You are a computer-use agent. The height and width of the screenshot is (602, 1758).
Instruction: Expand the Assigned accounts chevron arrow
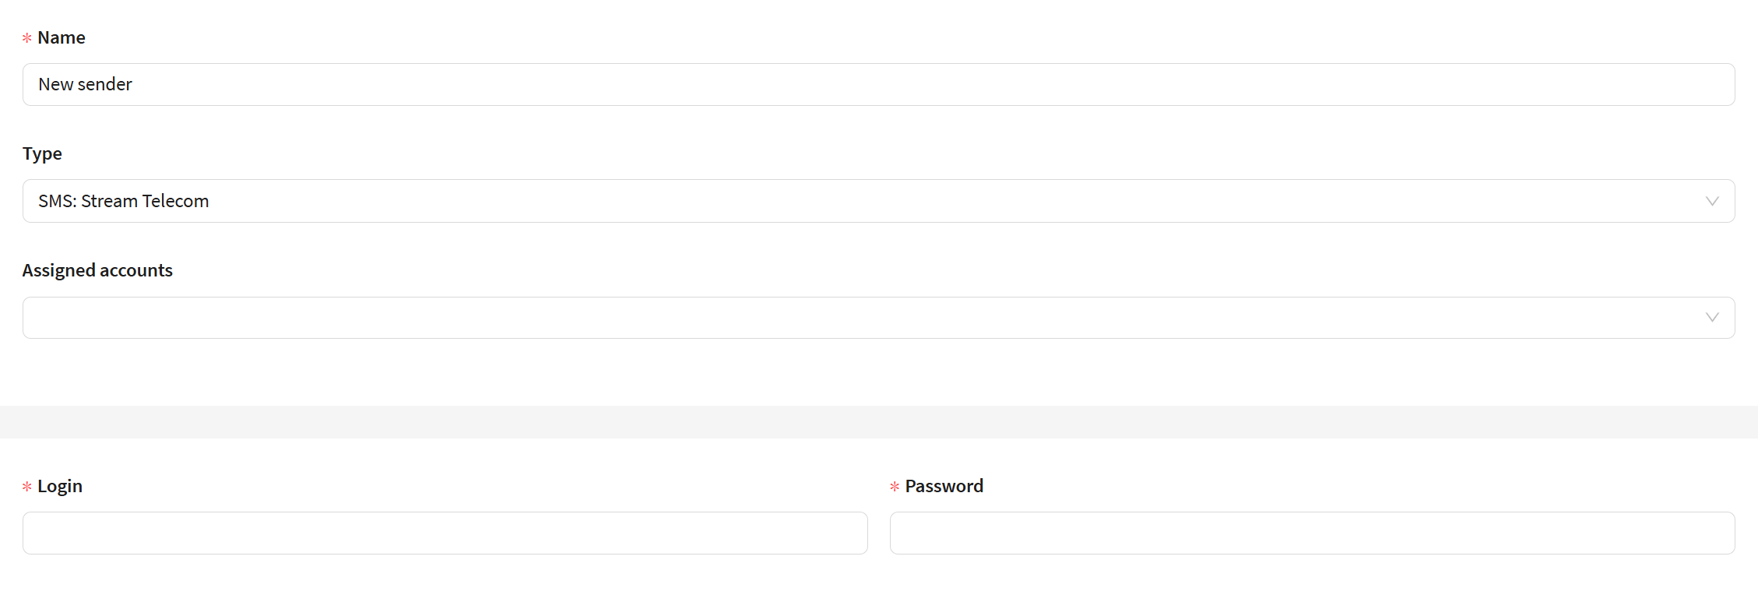pos(1712,317)
